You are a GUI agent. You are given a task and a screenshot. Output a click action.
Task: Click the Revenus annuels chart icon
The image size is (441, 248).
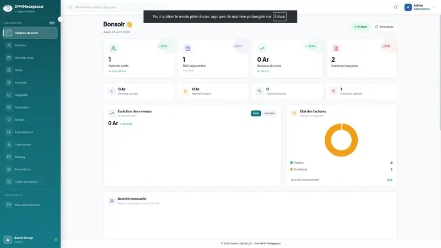pos(111,91)
